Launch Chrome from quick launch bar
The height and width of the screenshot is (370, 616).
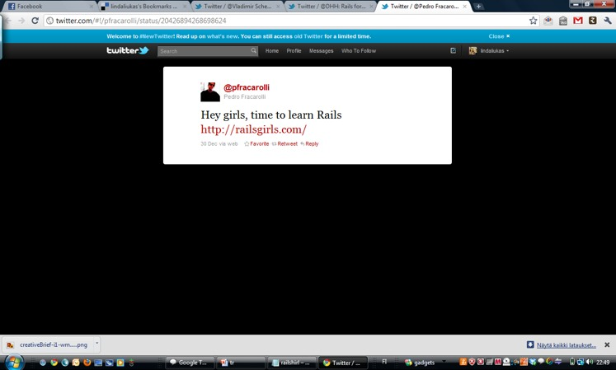[x=54, y=363]
